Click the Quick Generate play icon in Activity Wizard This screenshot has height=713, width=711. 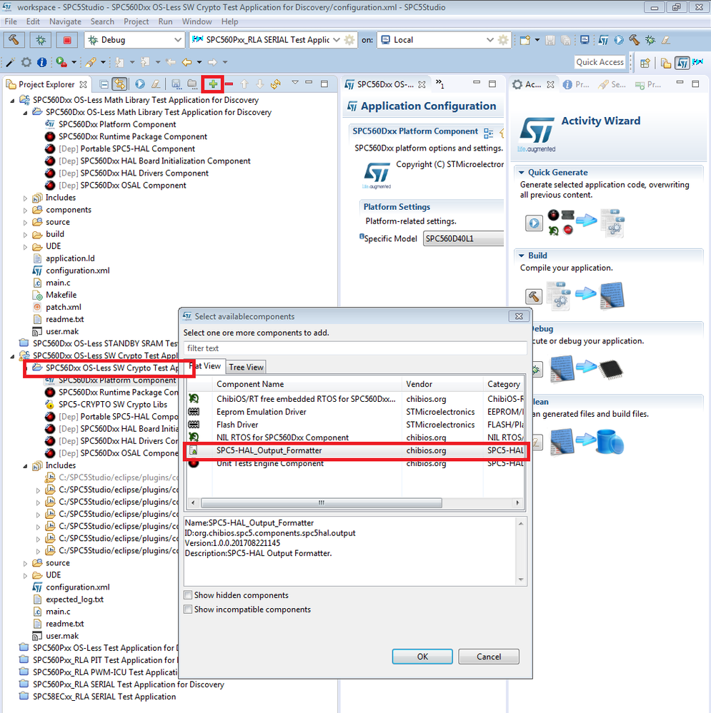pos(534,223)
